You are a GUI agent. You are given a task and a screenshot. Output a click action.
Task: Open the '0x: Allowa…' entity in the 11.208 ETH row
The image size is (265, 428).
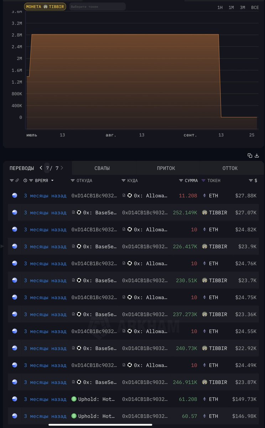tap(151, 195)
